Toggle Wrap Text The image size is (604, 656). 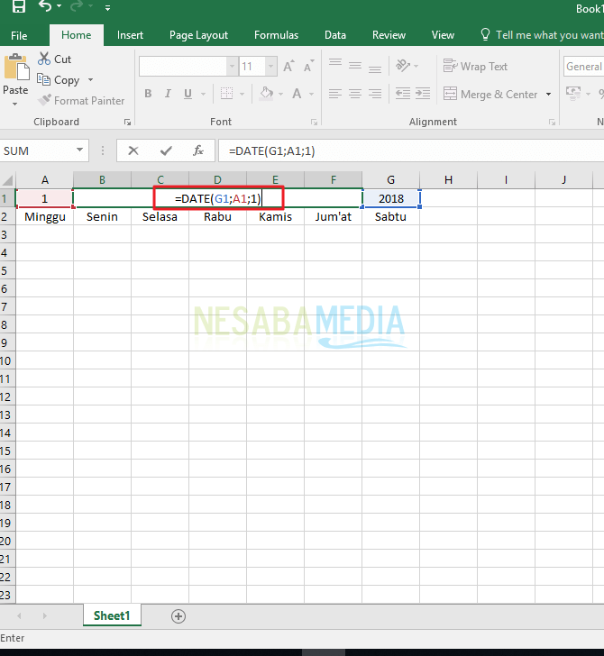475,67
